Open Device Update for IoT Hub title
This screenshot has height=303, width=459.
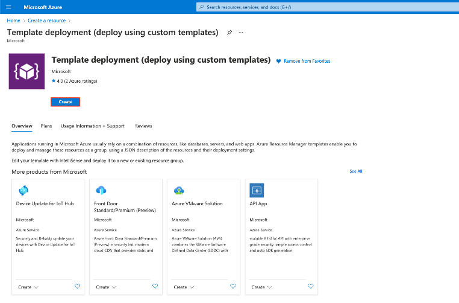click(x=45, y=203)
